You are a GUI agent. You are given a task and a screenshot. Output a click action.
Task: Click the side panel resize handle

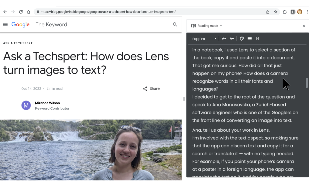coord(184,99)
